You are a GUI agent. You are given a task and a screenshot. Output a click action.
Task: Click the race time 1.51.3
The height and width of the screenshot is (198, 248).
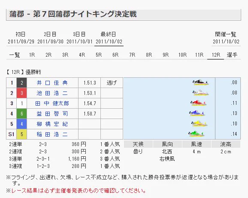(90, 82)
